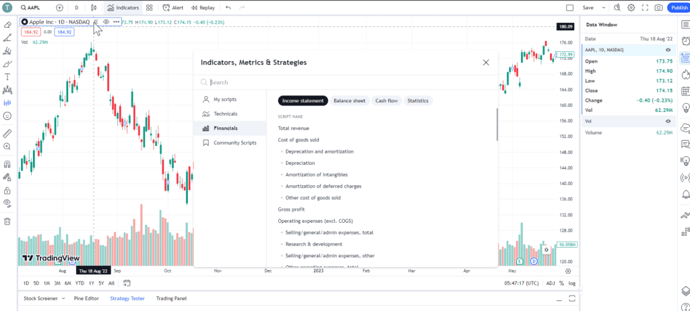Open more options dots in chart legend

click(x=116, y=22)
